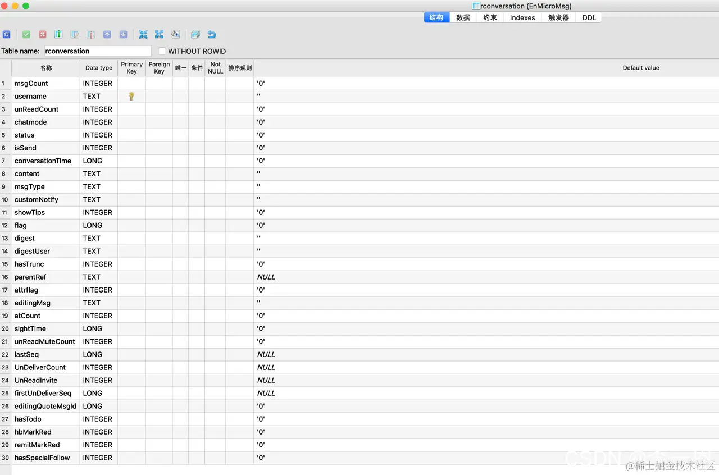
Task: Select the unReadMuteCount row
Action: 359,342
